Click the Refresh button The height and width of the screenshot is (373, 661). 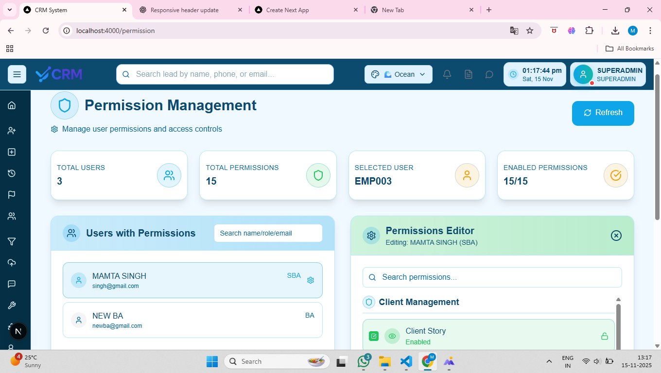click(x=603, y=113)
